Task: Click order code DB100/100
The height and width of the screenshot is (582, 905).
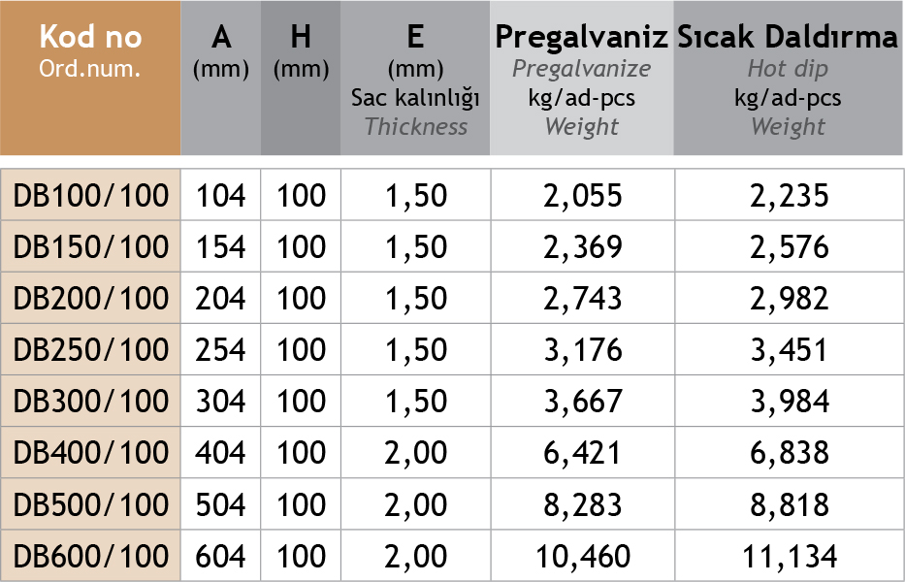Action: coord(91,196)
